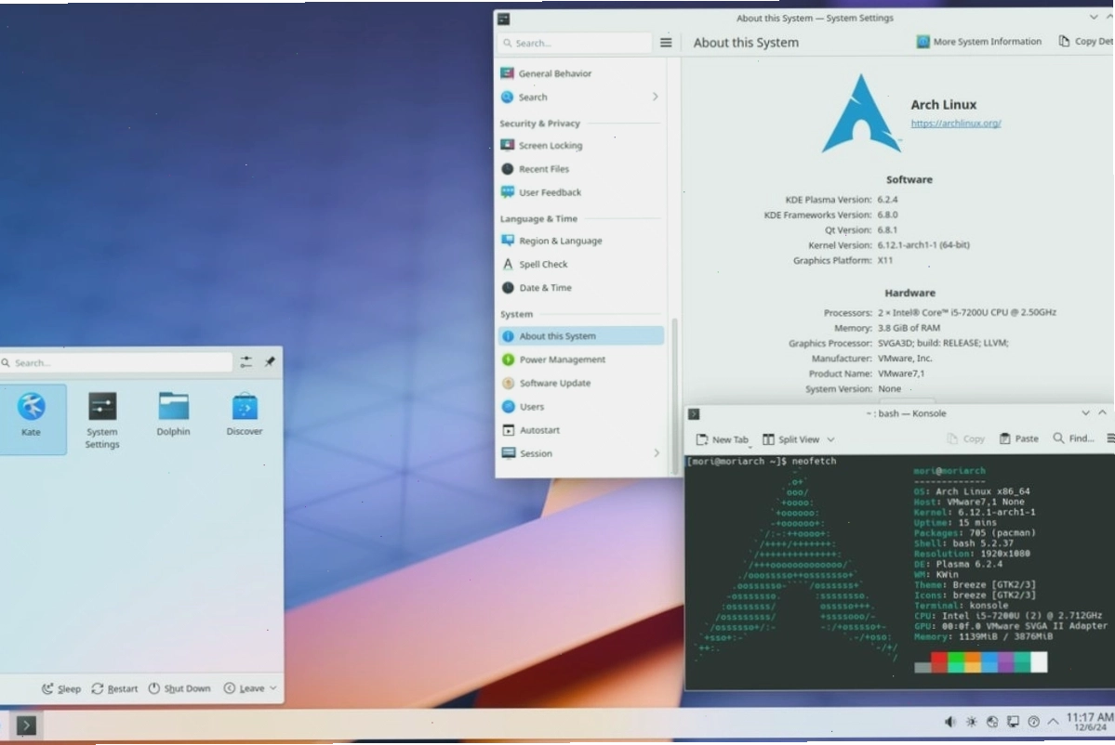Open the volume tray icon
The height and width of the screenshot is (745, 1115).
pyautogui.click(x=950, y=722)
